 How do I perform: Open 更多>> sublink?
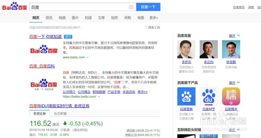143,92
